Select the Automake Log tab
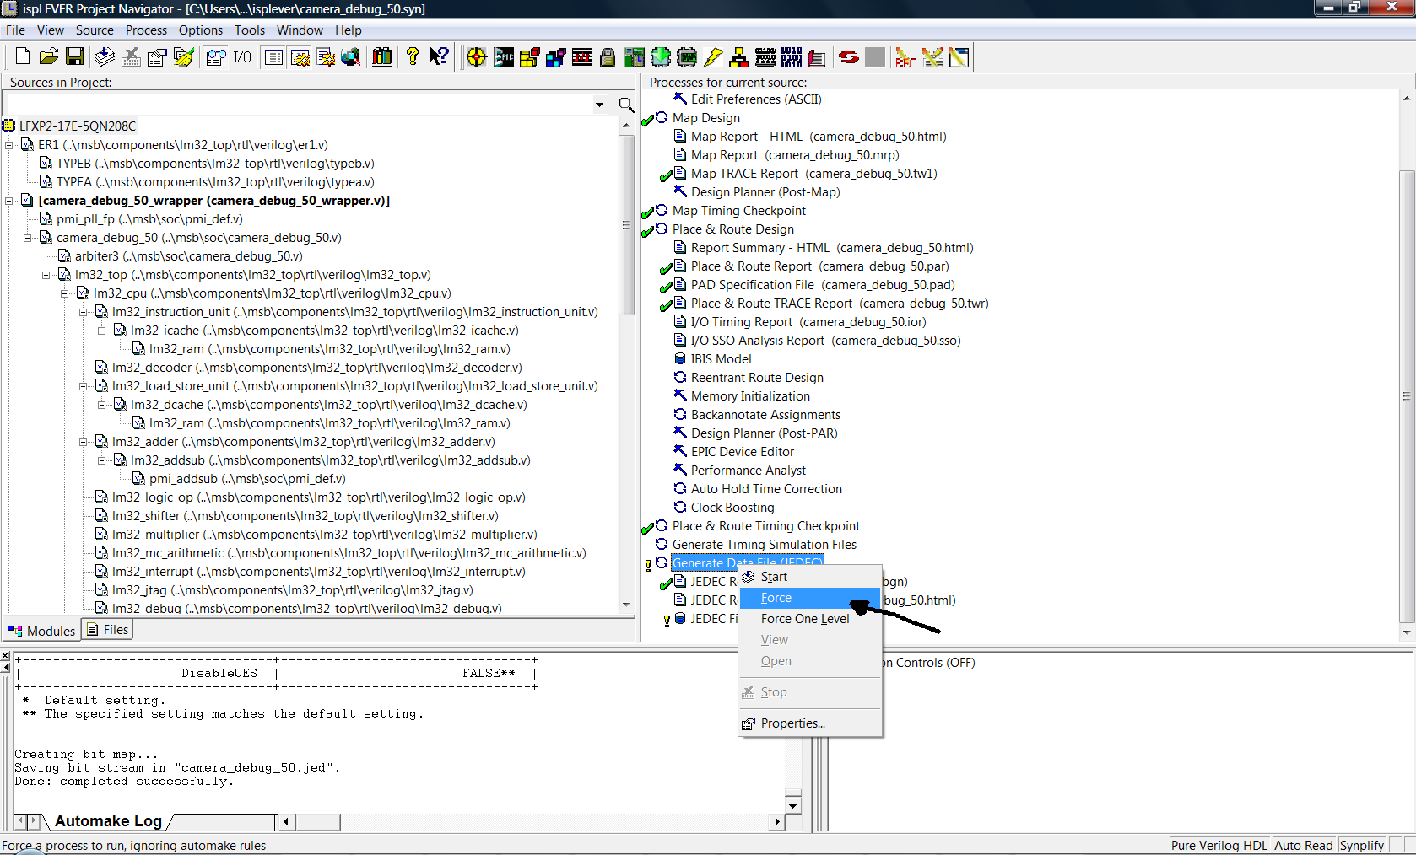The height and width of the screenshot is (855, 1416). [108, 821]
